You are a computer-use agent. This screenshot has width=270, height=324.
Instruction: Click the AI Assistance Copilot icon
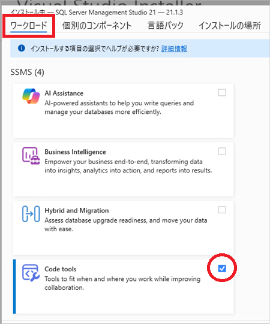tap(31, 96)
